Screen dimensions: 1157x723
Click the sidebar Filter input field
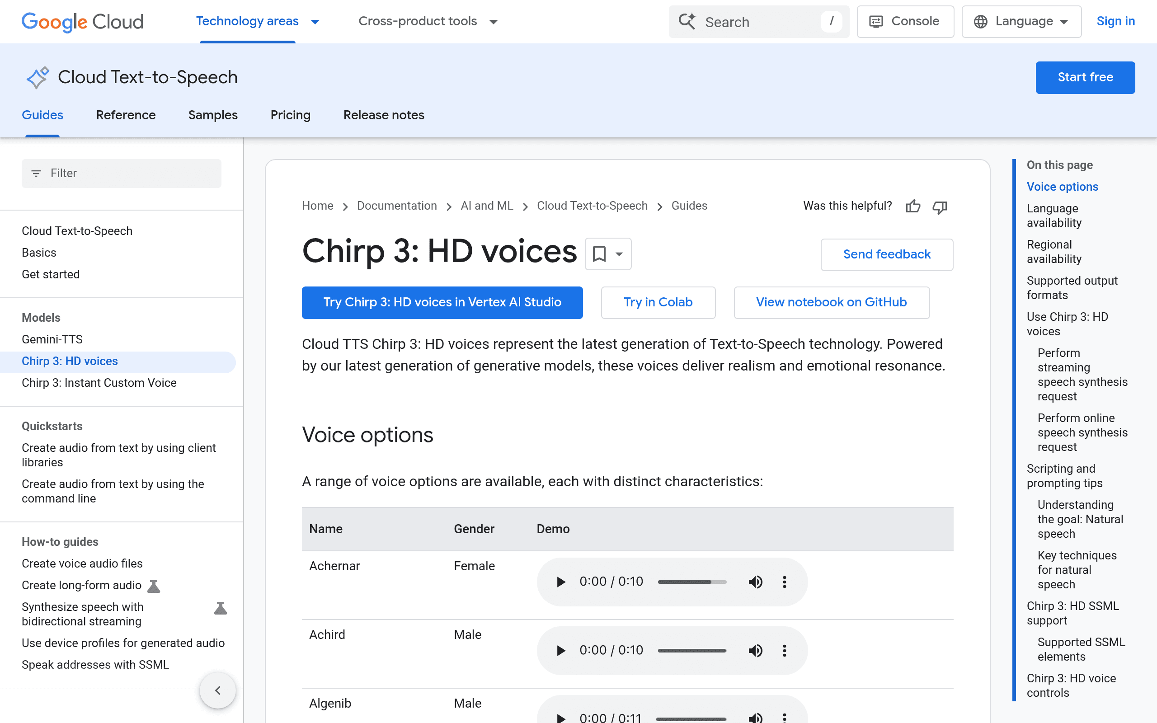tap(122, 173)
